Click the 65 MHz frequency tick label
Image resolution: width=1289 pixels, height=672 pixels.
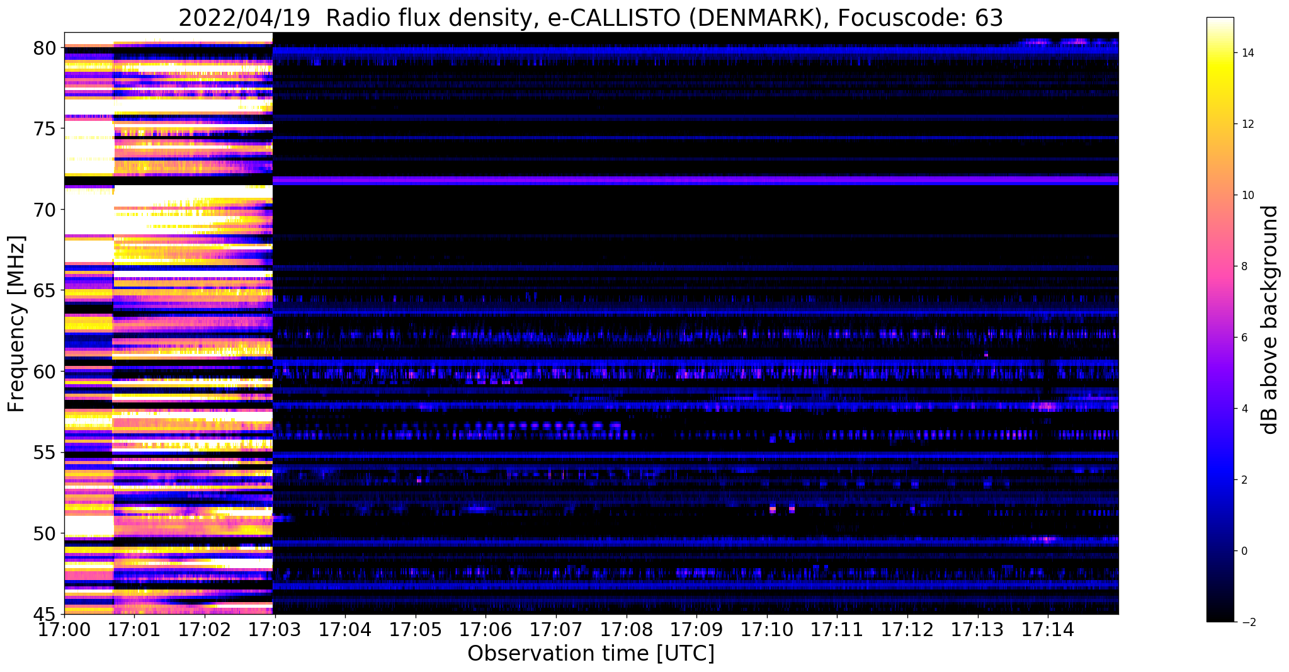(x=44, y=290)
